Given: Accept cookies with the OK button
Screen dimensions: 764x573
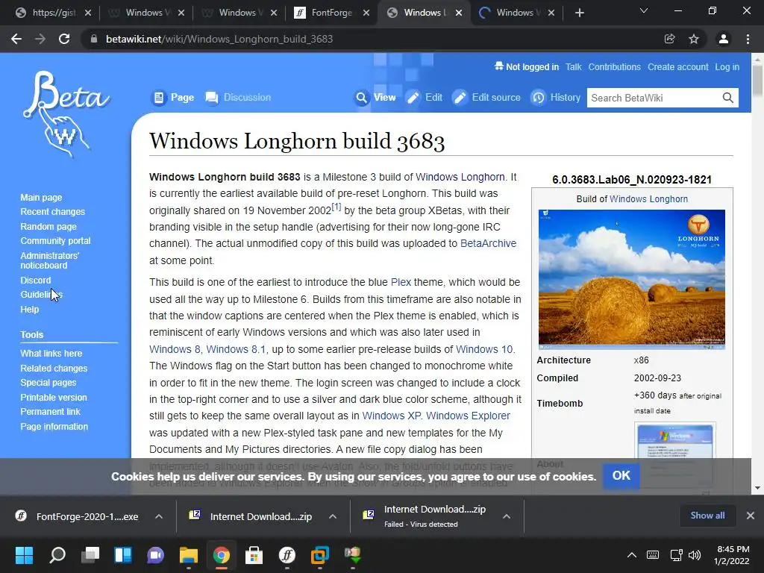Looking at the screenshot, I should click(x=621, y=475).
